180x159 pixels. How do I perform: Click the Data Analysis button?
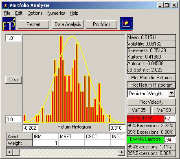click(x=68, y=24)
